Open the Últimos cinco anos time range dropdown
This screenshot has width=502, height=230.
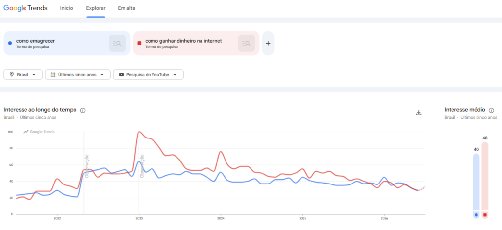click(x=78, y=75)
